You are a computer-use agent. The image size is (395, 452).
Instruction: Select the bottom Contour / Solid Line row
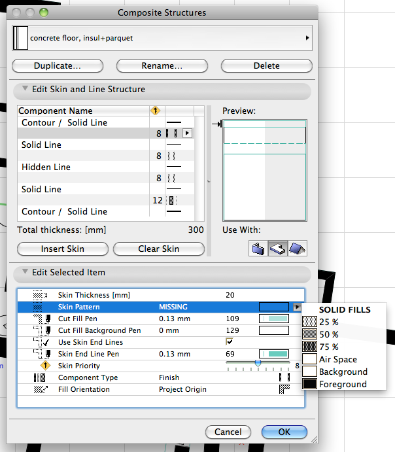tap(106, 211)
